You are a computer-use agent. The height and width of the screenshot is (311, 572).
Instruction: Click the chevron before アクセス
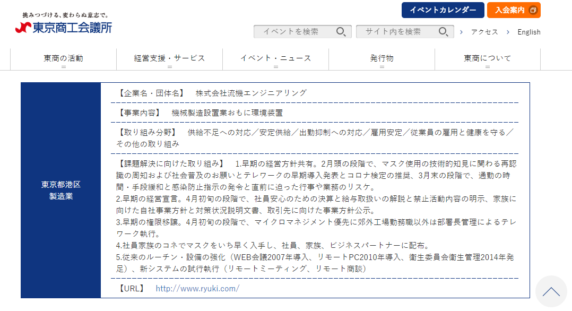[462, 32]
